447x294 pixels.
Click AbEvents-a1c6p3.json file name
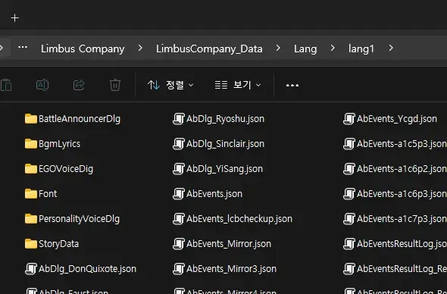pos(402,194)
